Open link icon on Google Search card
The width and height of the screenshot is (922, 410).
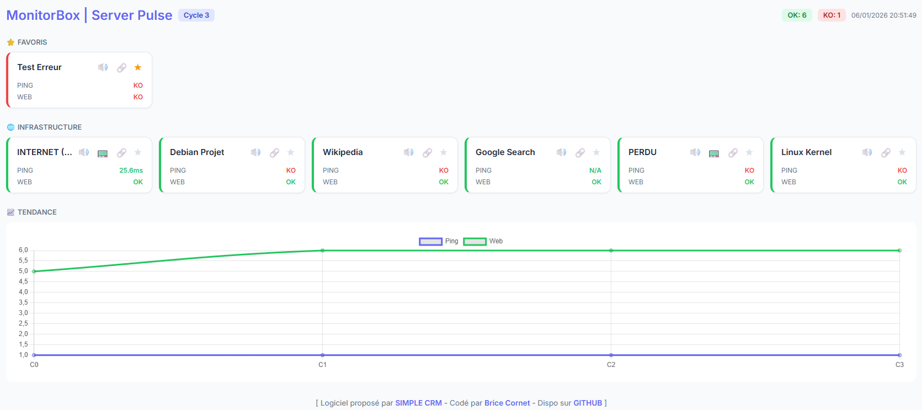580,152
